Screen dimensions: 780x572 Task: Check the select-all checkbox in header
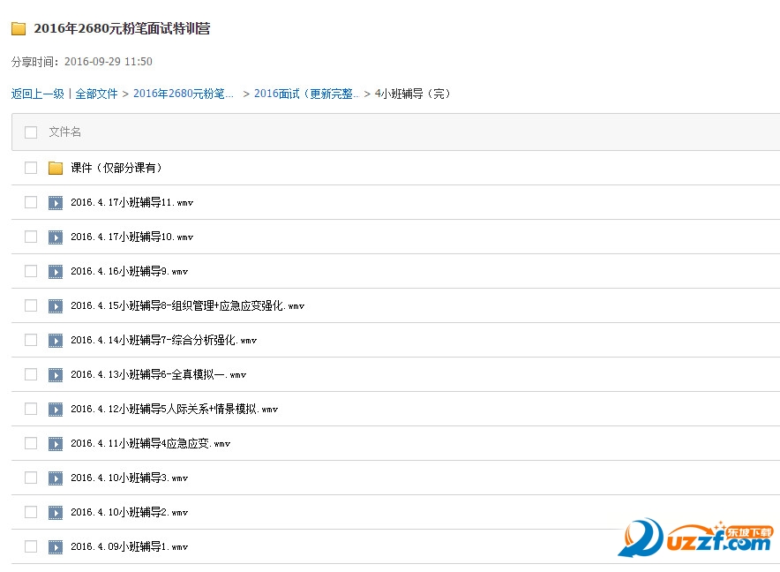[30, 131]
